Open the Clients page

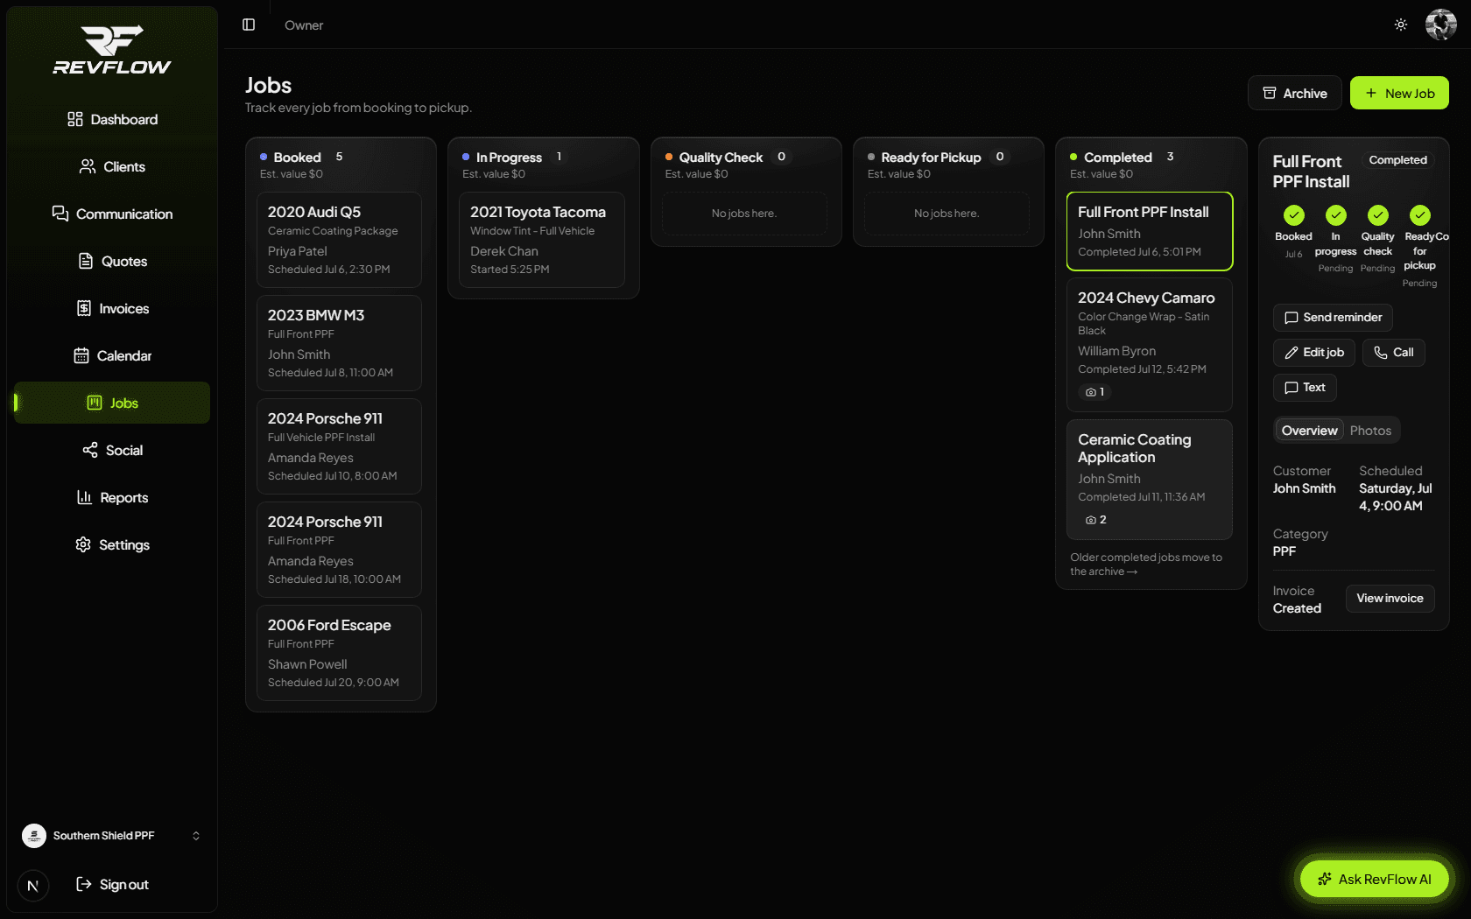point(112,166)
